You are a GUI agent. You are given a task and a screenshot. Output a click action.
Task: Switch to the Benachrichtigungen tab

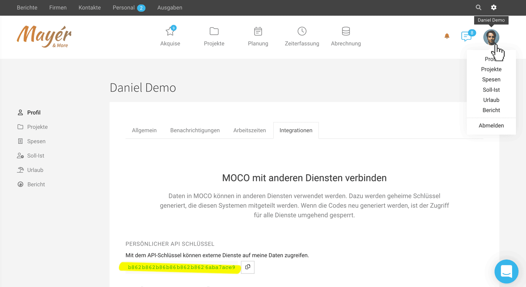(x=195, y=130)
